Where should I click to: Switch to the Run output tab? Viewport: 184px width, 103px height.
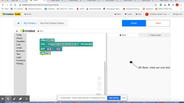123,35
